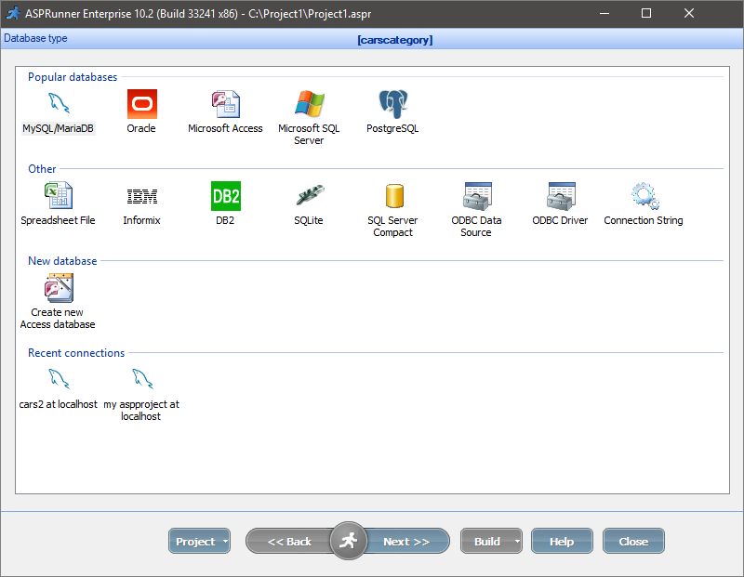
Task: Select the Spreadsheet File icon
Action: [x=59, y=195]
